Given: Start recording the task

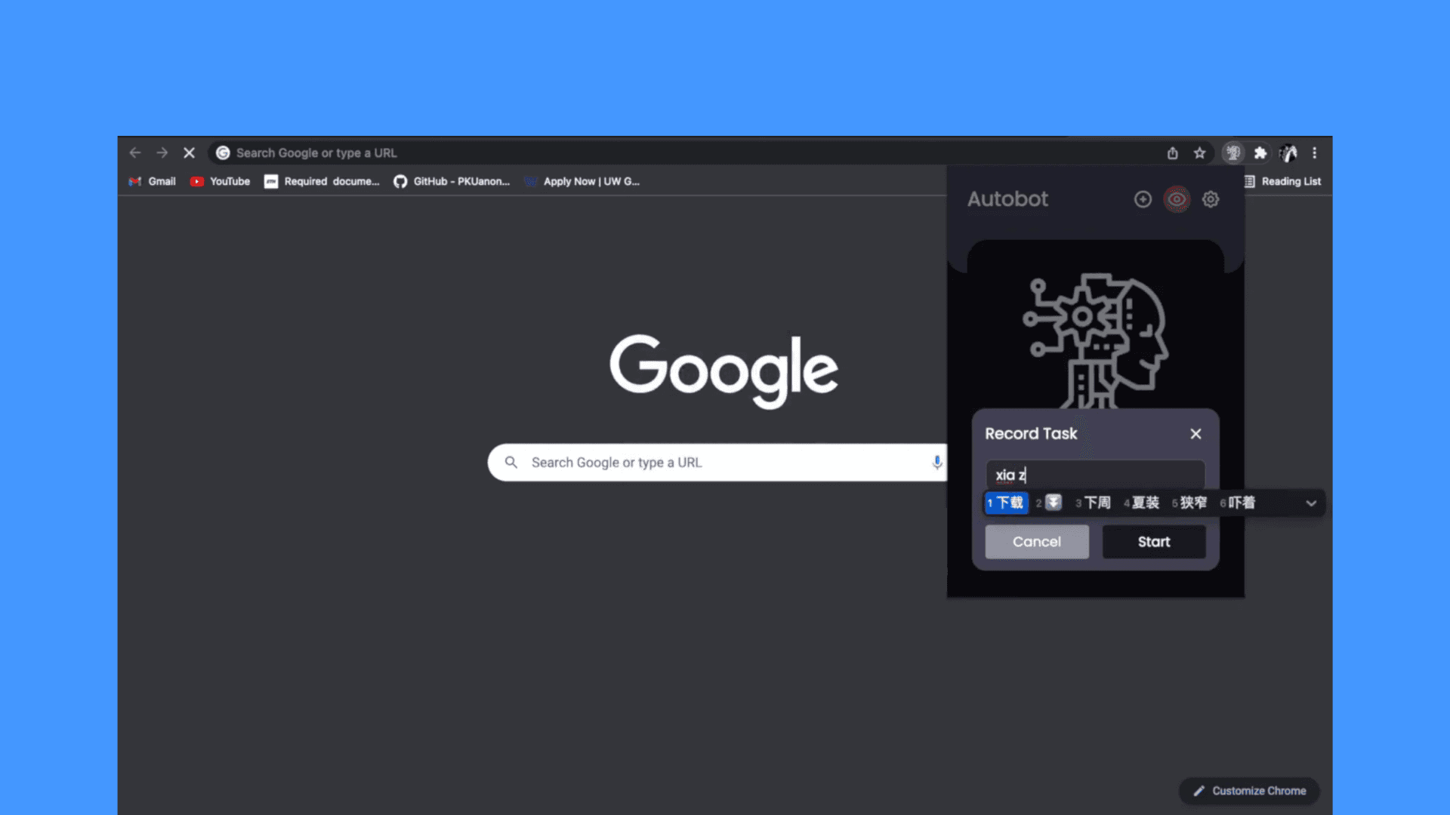Looking at the screenshot, I should click(x=1154, y=542).
